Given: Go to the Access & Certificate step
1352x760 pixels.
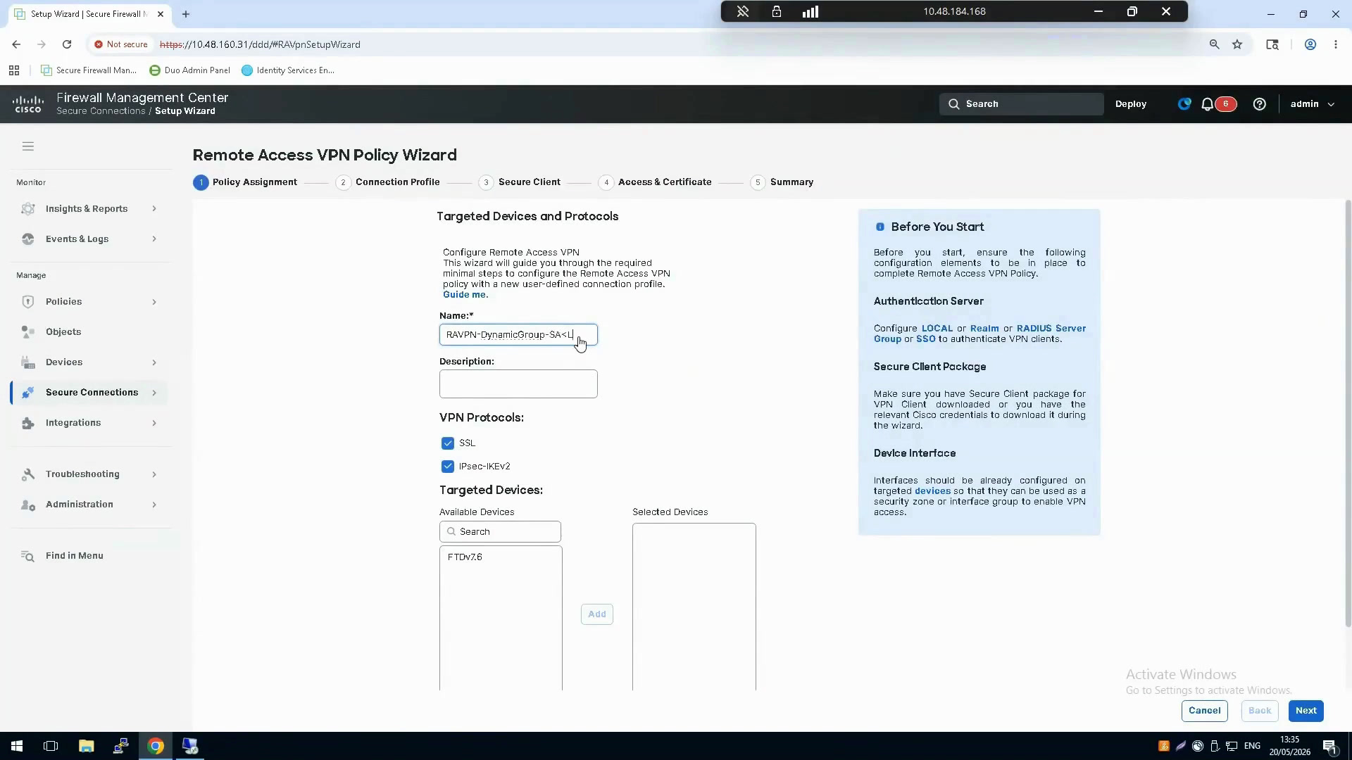Looking at the screenshot, I should point(655,182).
